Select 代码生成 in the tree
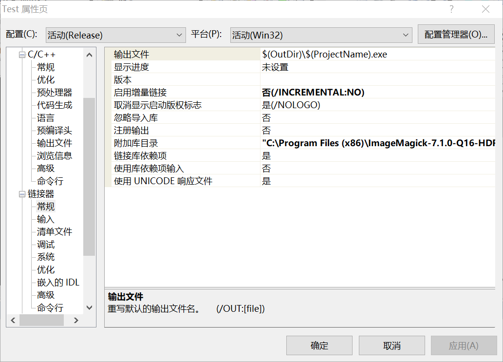The height and width of the screenshot is (362, 503). click(x=54, y=105)
